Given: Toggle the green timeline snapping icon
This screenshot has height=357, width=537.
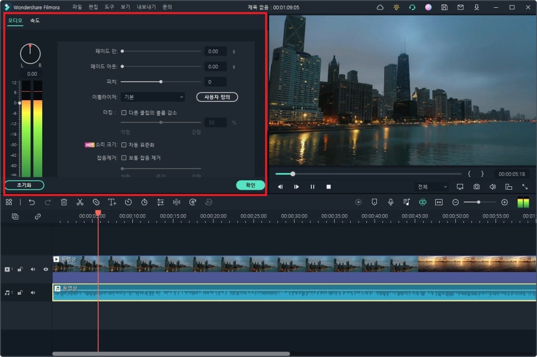Looking at the screenshot, I should tap(422, 202).
